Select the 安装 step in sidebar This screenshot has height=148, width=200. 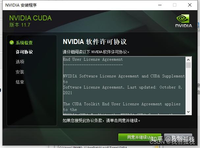point(20,72)
